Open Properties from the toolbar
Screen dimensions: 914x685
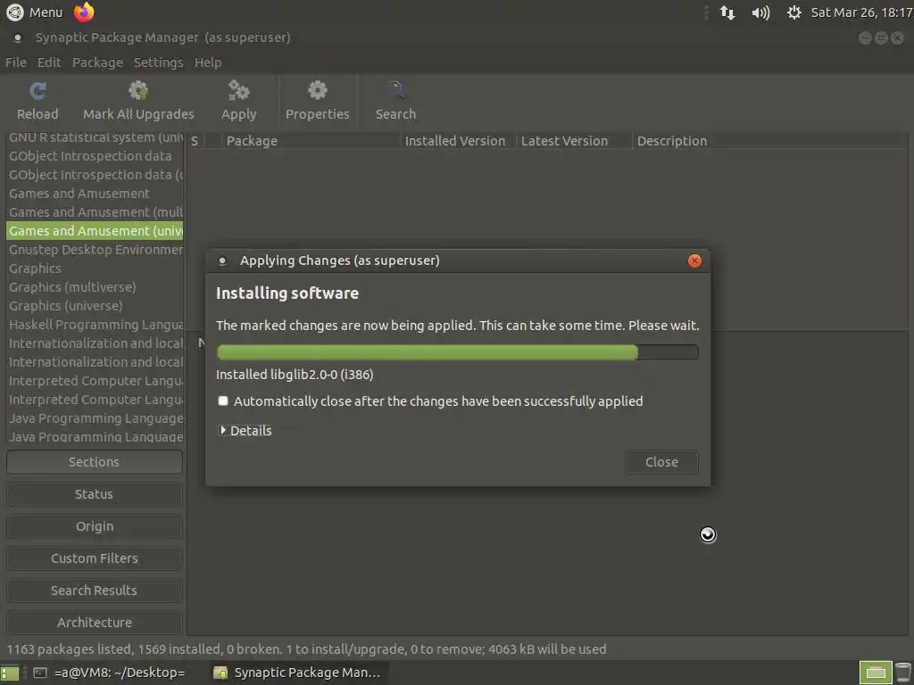(x=317, y=100)
